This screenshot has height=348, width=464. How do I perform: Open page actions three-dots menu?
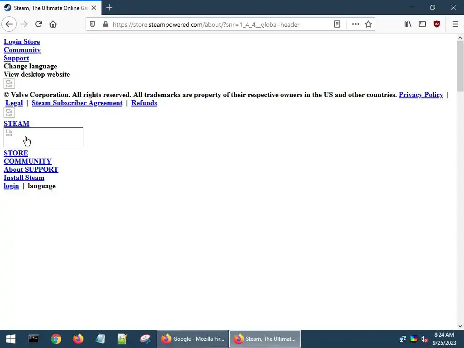pyautogui.click(x=355, y=24)
